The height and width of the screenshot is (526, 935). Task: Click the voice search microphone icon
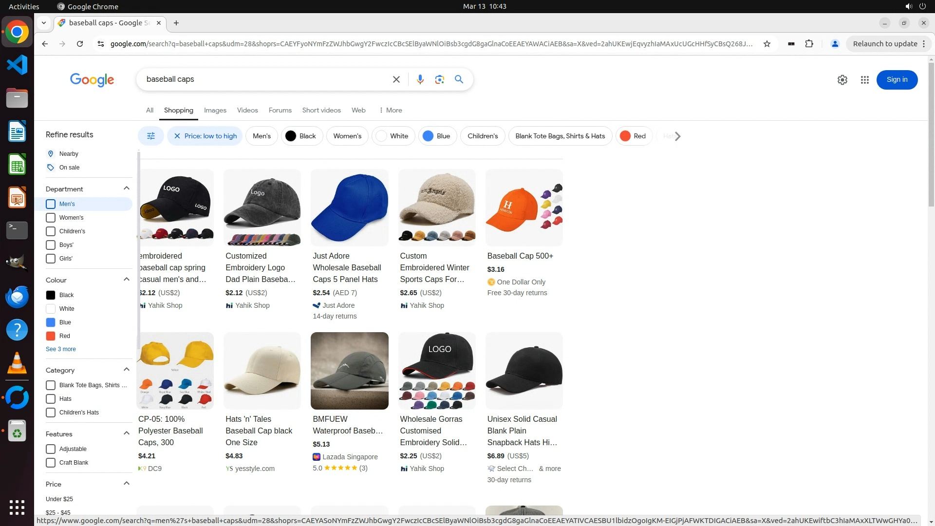click(x=420, y=79)
